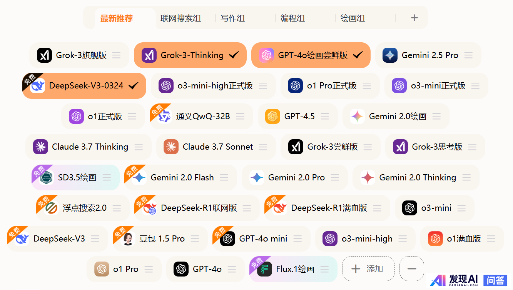Select the o3-mini model chip
This screenshot has width=513, height=290.
[x=434, y=208]
